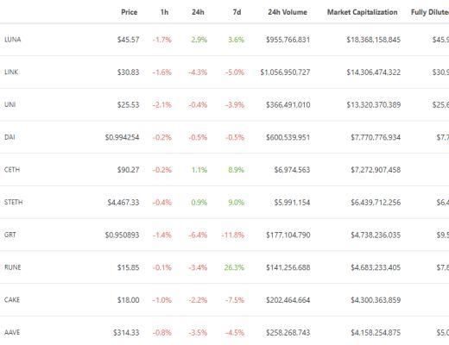Select STETH price $4,467.33

[123, 203]
